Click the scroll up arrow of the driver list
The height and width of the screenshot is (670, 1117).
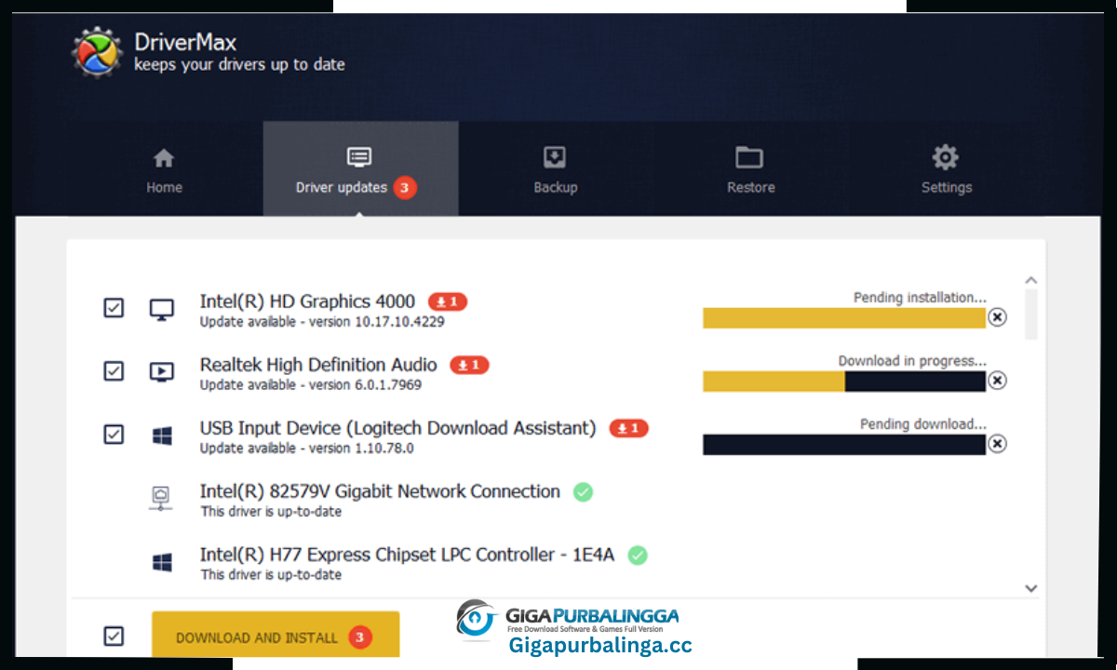pos(1030,280)
